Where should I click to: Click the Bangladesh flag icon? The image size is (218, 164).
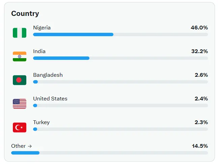point(20,80)
